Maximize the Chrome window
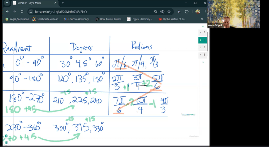This screenshot has height=147, width=269. pyautogui.click(x=195, y=3)
